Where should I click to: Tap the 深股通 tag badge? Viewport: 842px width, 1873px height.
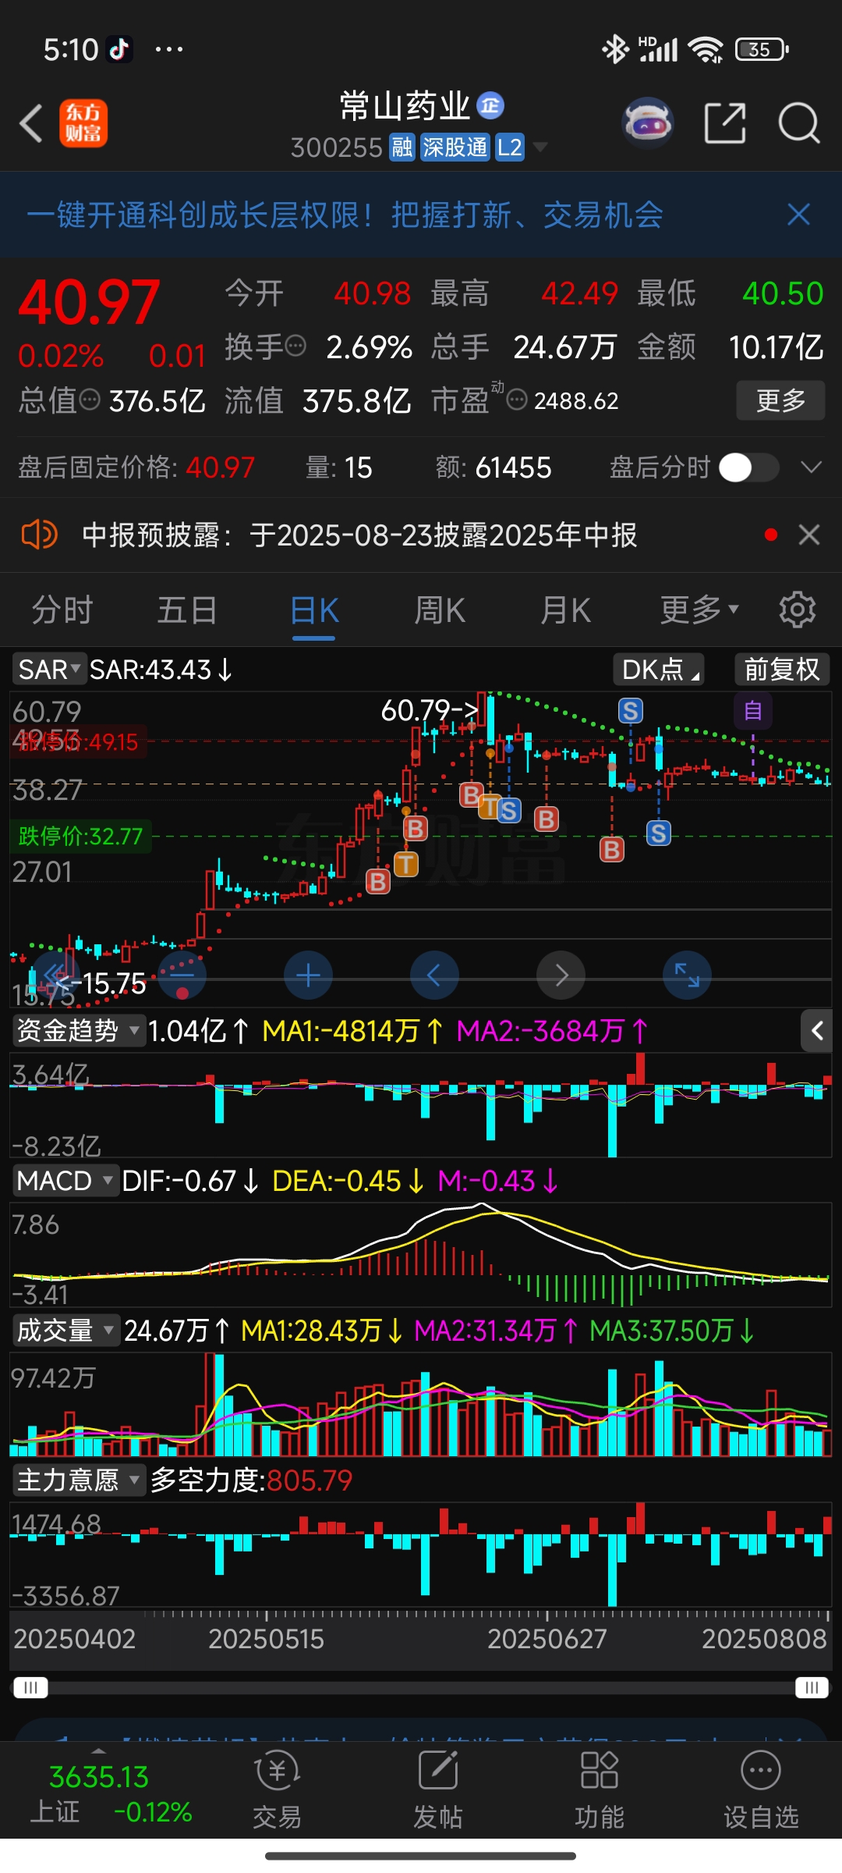click(x=455, y=147)
